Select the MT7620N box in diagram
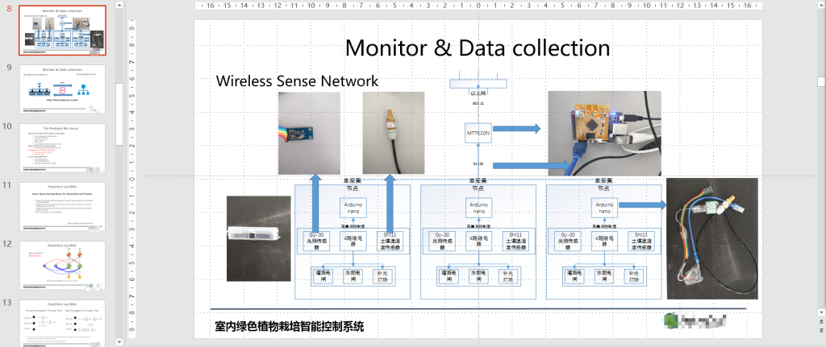The image size is (826, 347). click(x=478, y=134)
